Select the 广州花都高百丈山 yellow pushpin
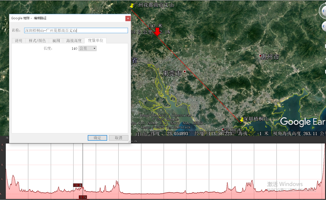The image size is (326, 200). point(132,6)
